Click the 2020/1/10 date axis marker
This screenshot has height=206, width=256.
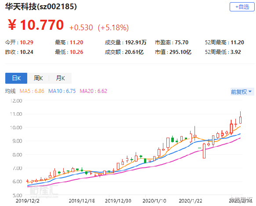tap(154, 201)
